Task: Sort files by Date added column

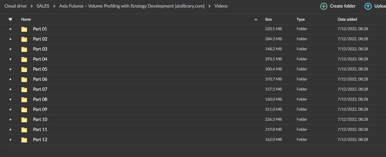Action: tap(347, 19)
